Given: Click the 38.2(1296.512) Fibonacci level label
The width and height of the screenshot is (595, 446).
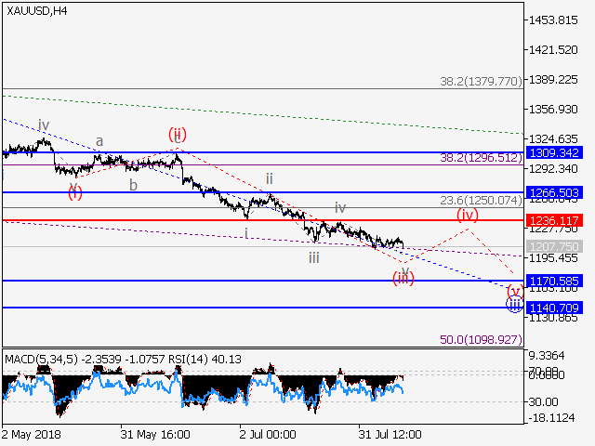Looking at the screenshot, I should coord(481,158).
